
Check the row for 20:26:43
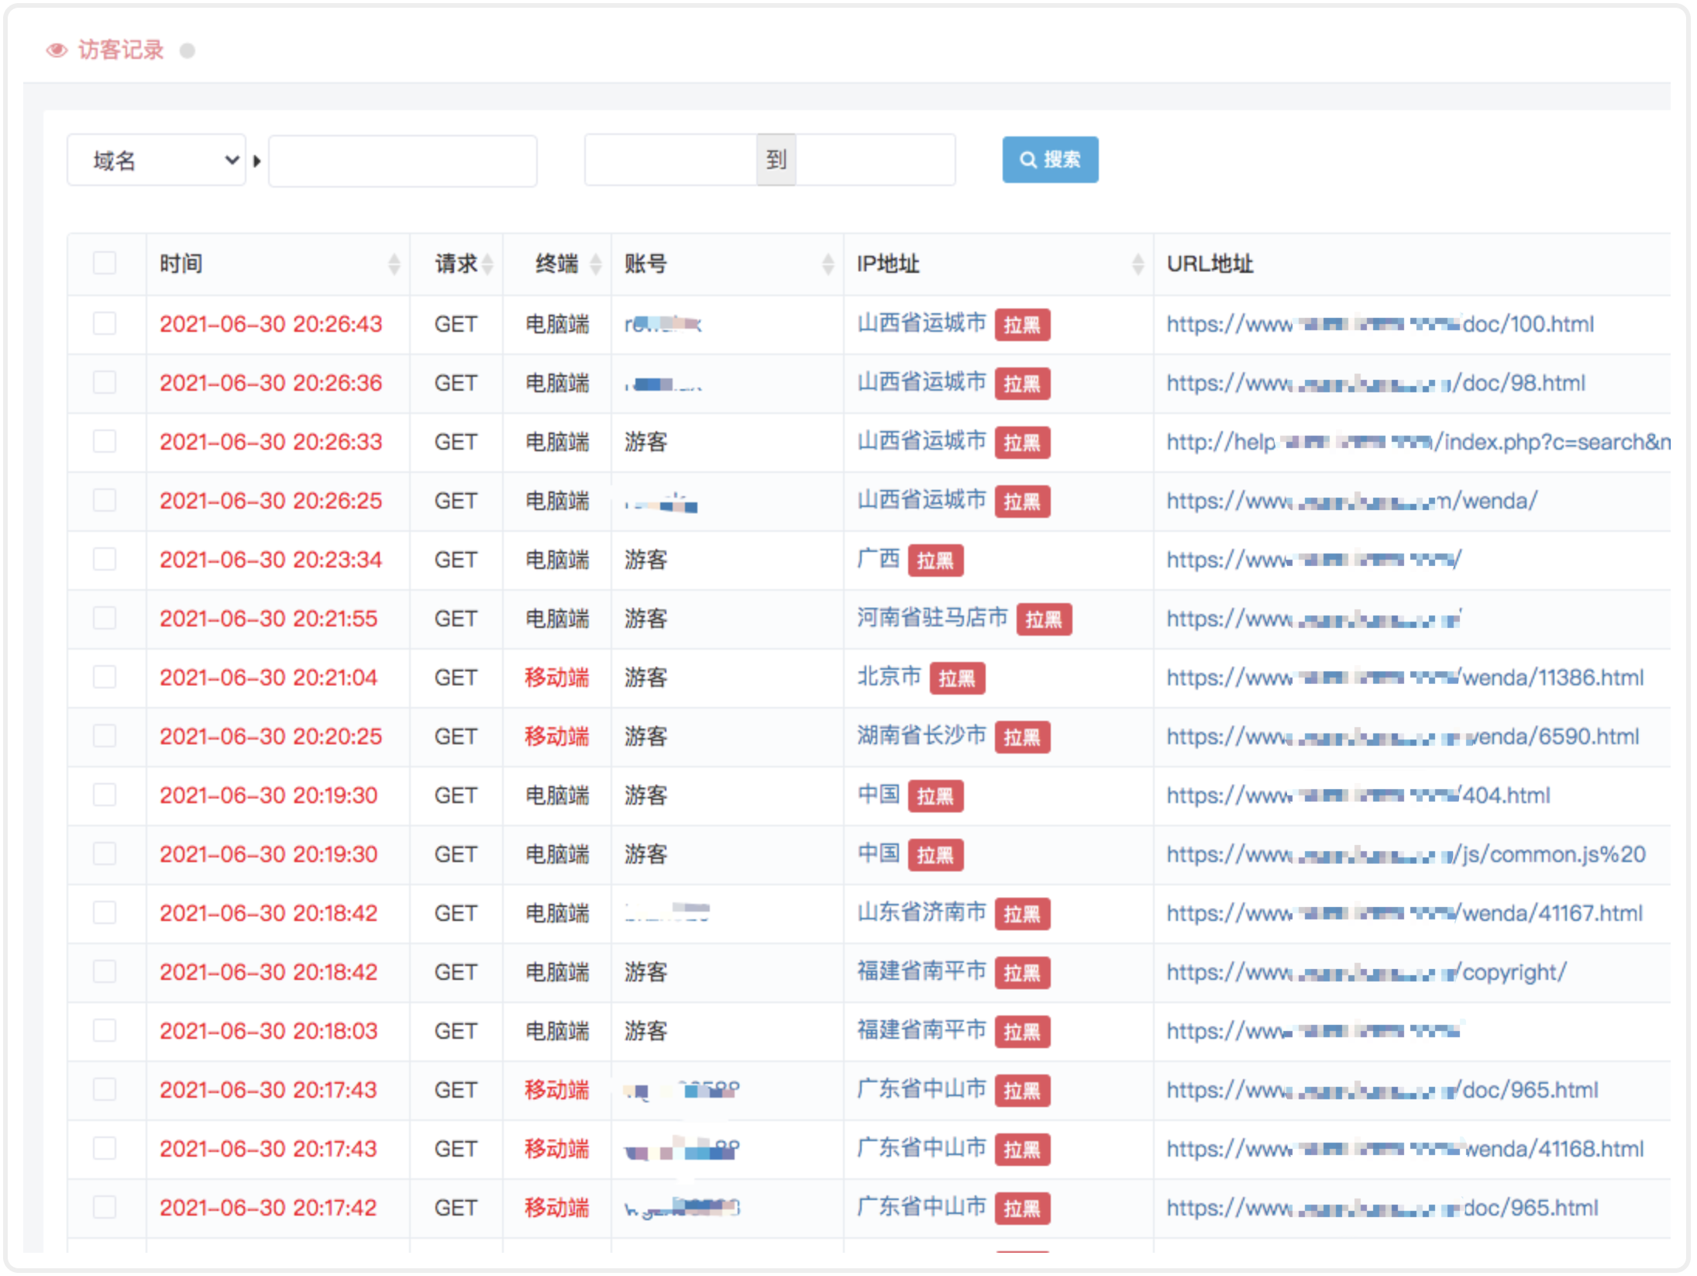tap(105, 323)
